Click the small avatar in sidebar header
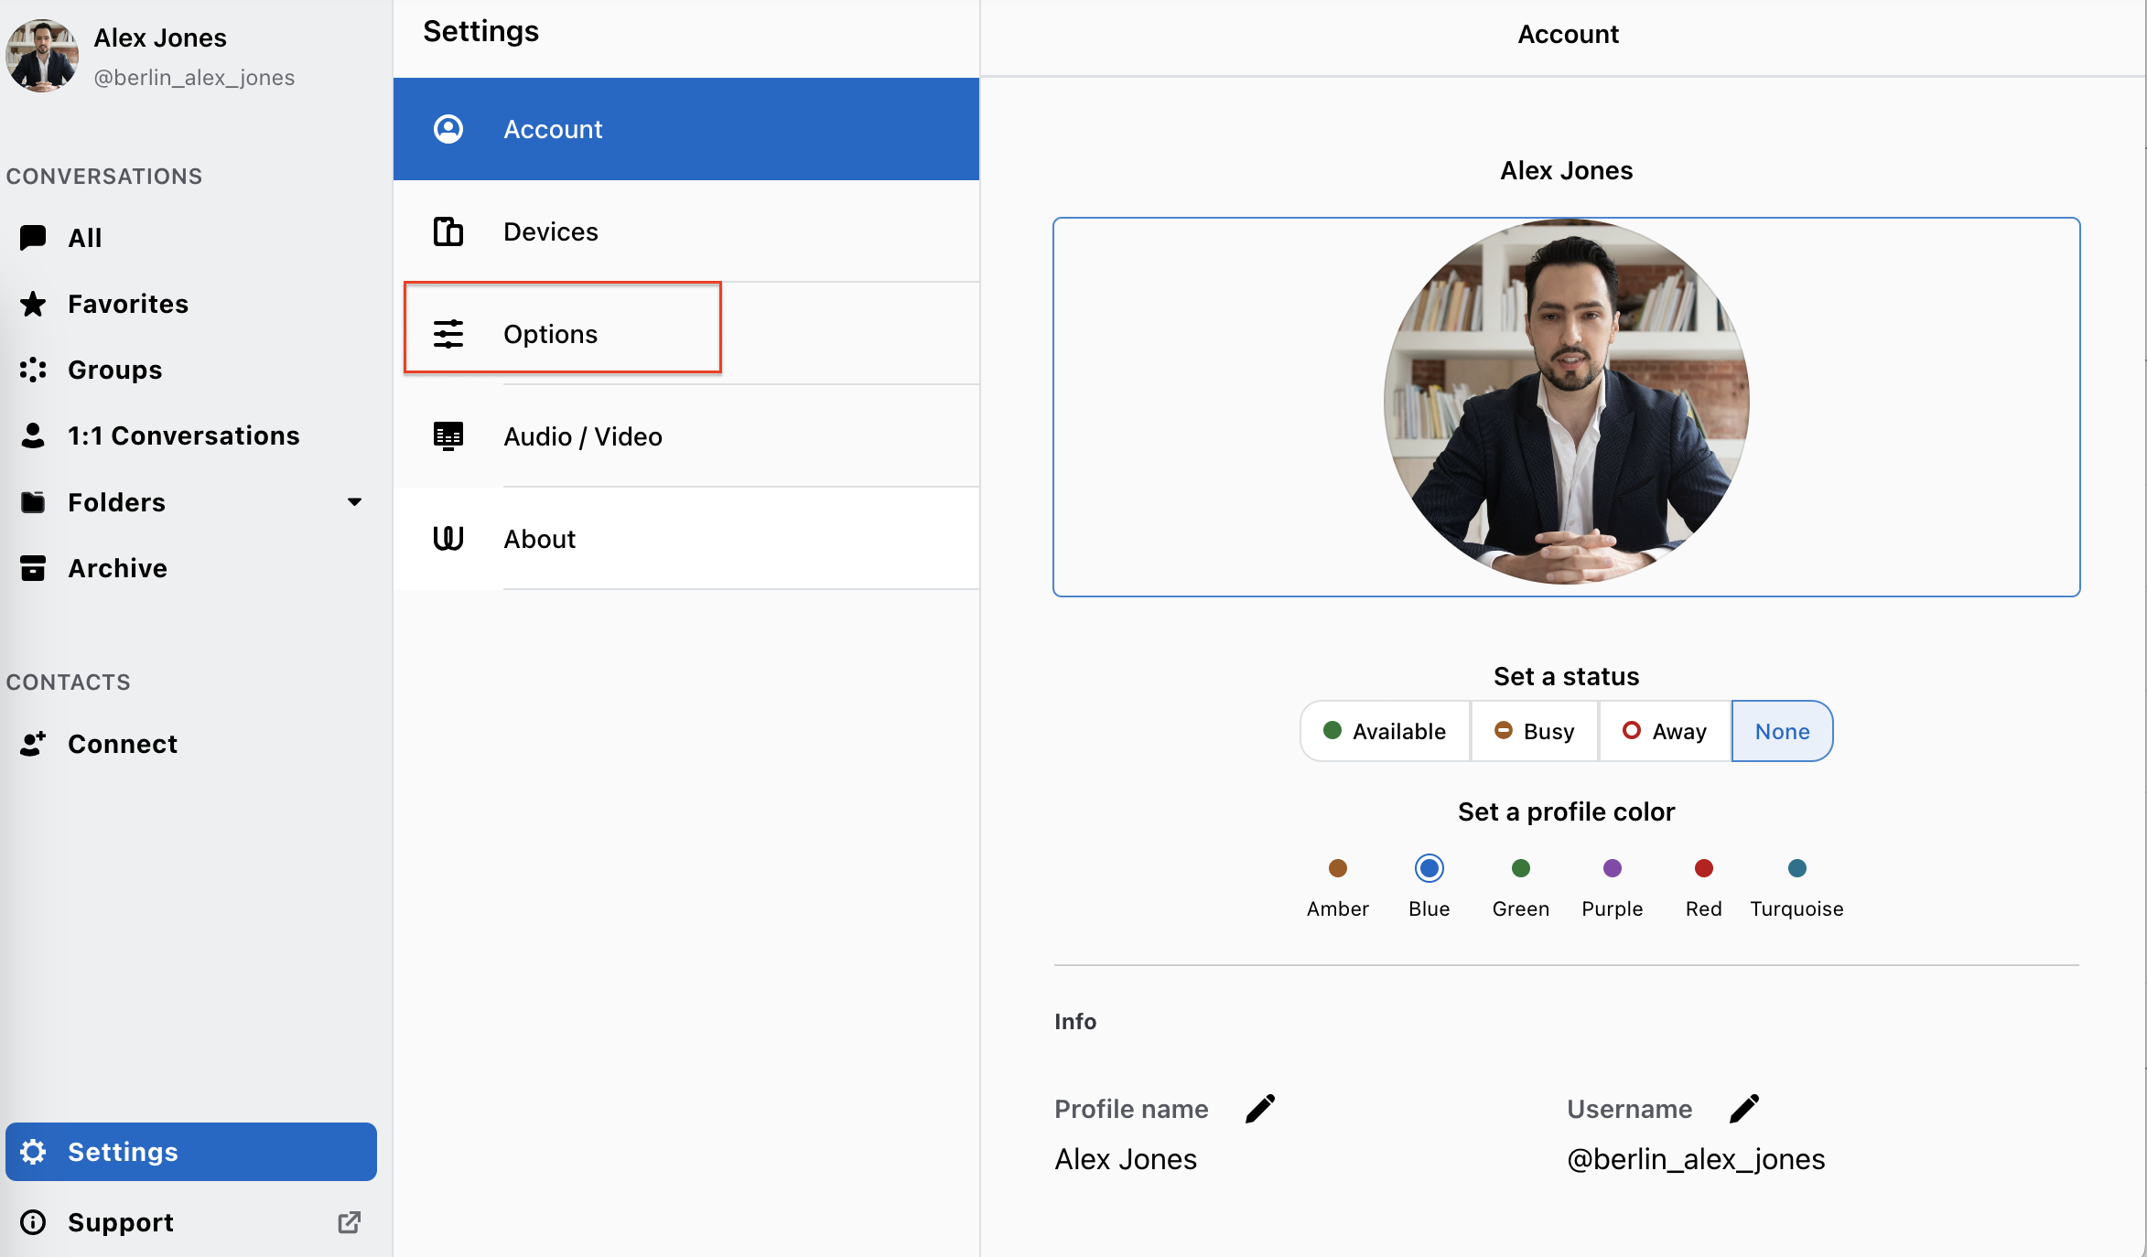The width and height of the screenshot is (2147, 1257). (x=42, y=56)
